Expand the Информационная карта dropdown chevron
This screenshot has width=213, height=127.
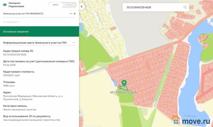[74, 43]
